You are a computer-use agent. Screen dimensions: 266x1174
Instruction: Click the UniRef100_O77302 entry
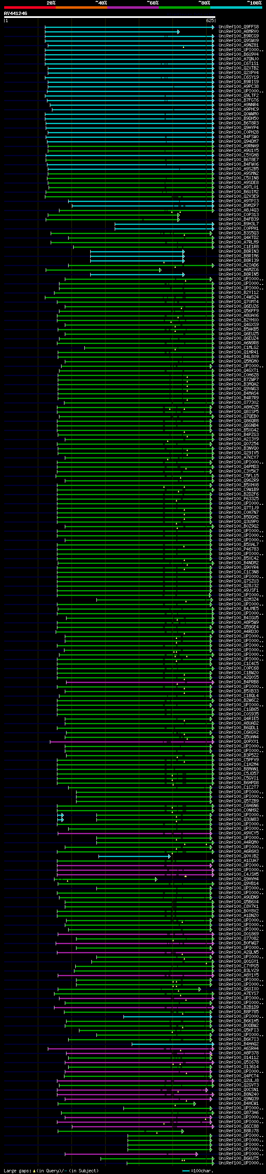pyautogui.click(x=239, y=402)
